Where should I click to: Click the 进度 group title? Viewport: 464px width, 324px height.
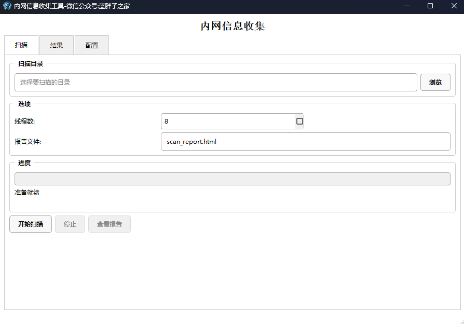pyautogui.click(x=24, y=163)
